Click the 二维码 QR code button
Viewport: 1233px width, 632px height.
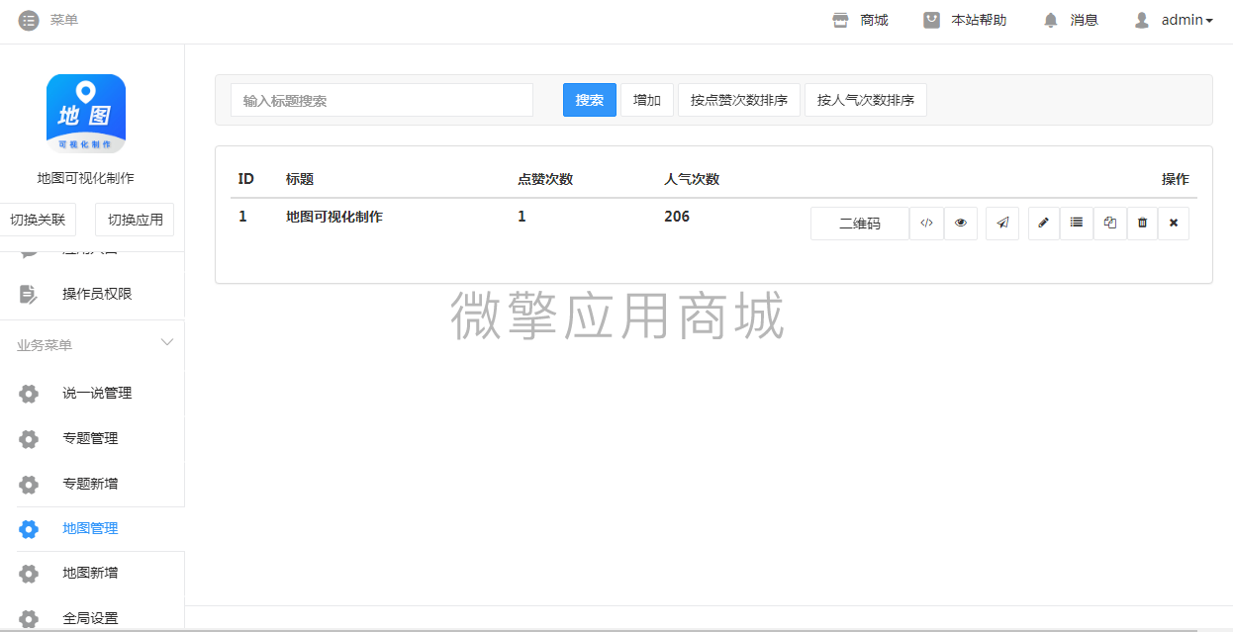859,224
